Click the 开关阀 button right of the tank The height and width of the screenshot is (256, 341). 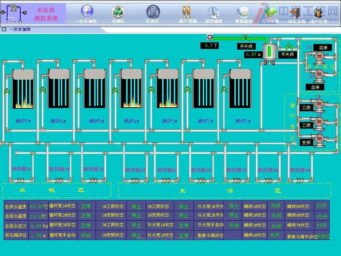pos(287,54)
